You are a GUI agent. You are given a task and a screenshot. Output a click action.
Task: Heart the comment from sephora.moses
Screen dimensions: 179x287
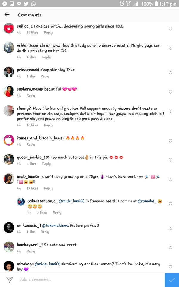(x=170, y=92)
